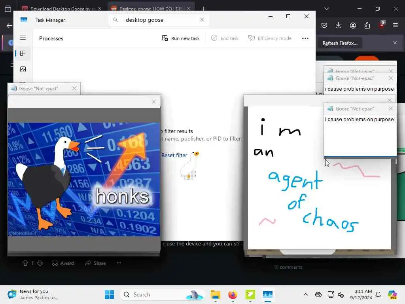Click the white desktop goose

[189, 165]
